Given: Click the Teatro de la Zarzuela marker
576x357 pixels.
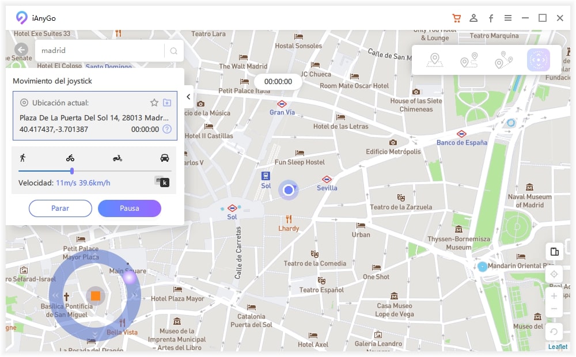Looking at the screenshot, I should tap(401, 198).
